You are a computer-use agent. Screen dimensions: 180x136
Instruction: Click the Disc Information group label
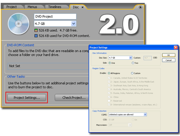coord(99,53)
